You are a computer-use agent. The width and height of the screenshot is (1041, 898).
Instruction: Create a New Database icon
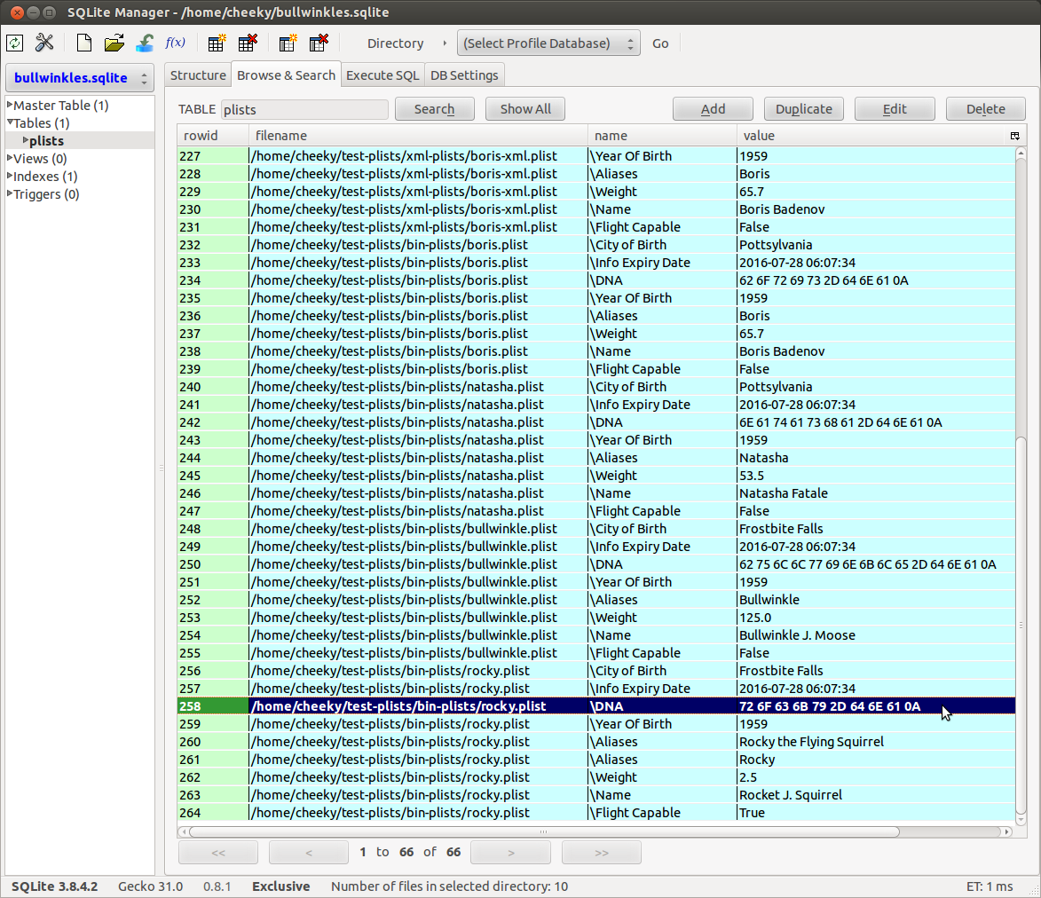pos(84,43)
